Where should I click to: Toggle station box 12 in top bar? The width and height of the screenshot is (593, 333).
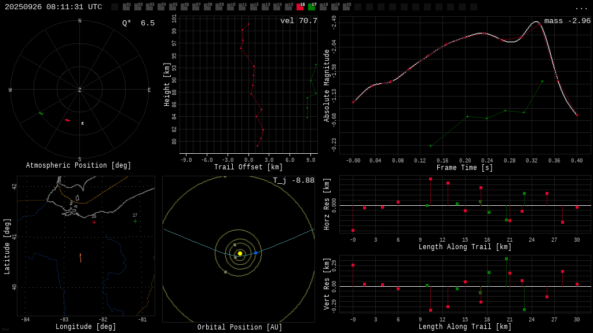(254, 6)
